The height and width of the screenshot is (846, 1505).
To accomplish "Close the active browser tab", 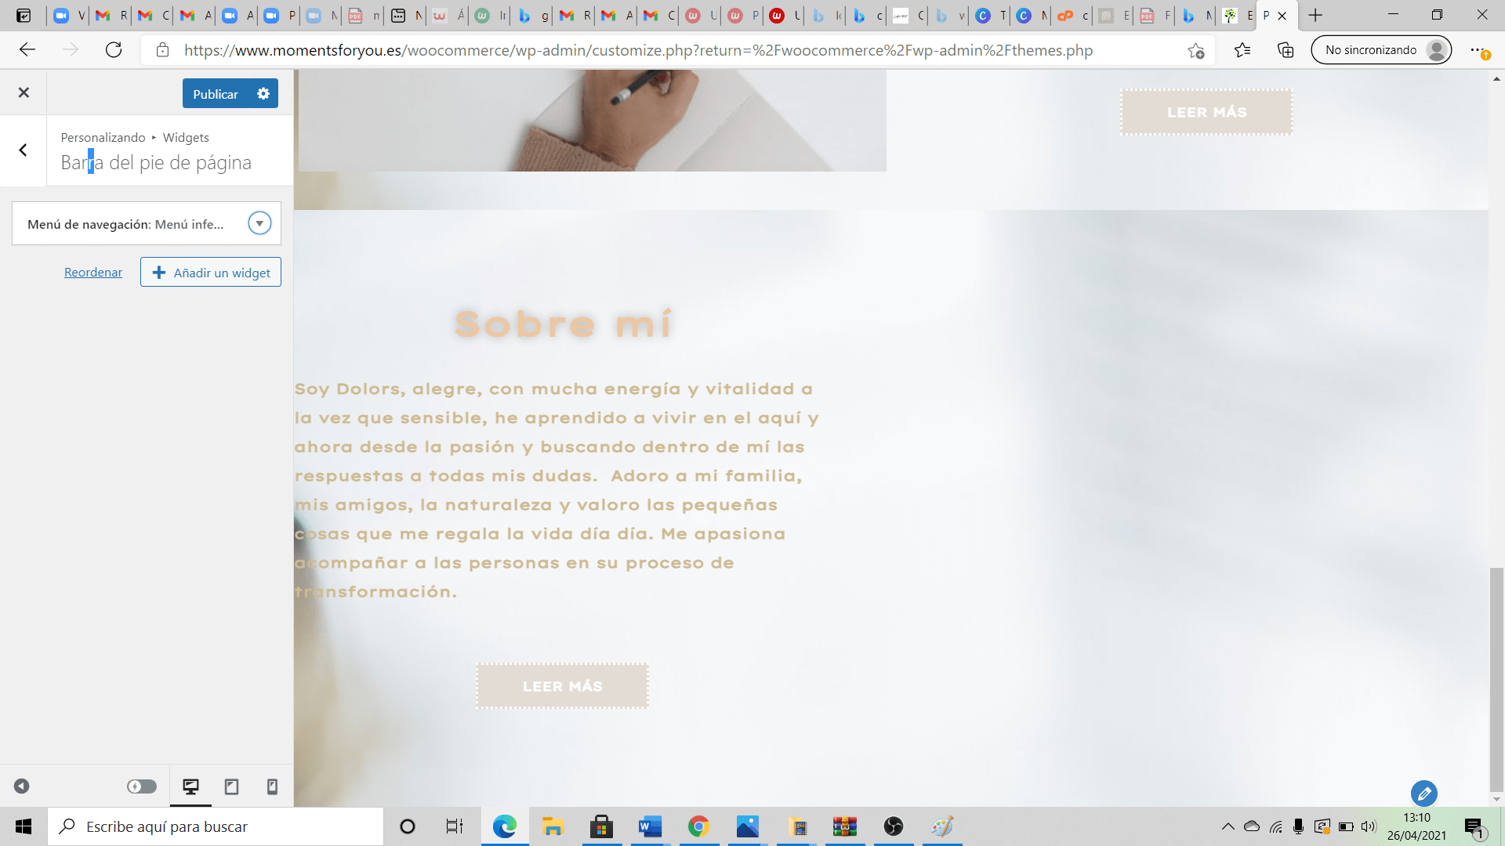I will pos(1282,15).
